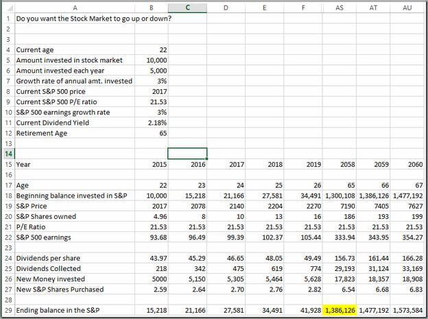Click 'Dividends Collected' label

point(48,269)
